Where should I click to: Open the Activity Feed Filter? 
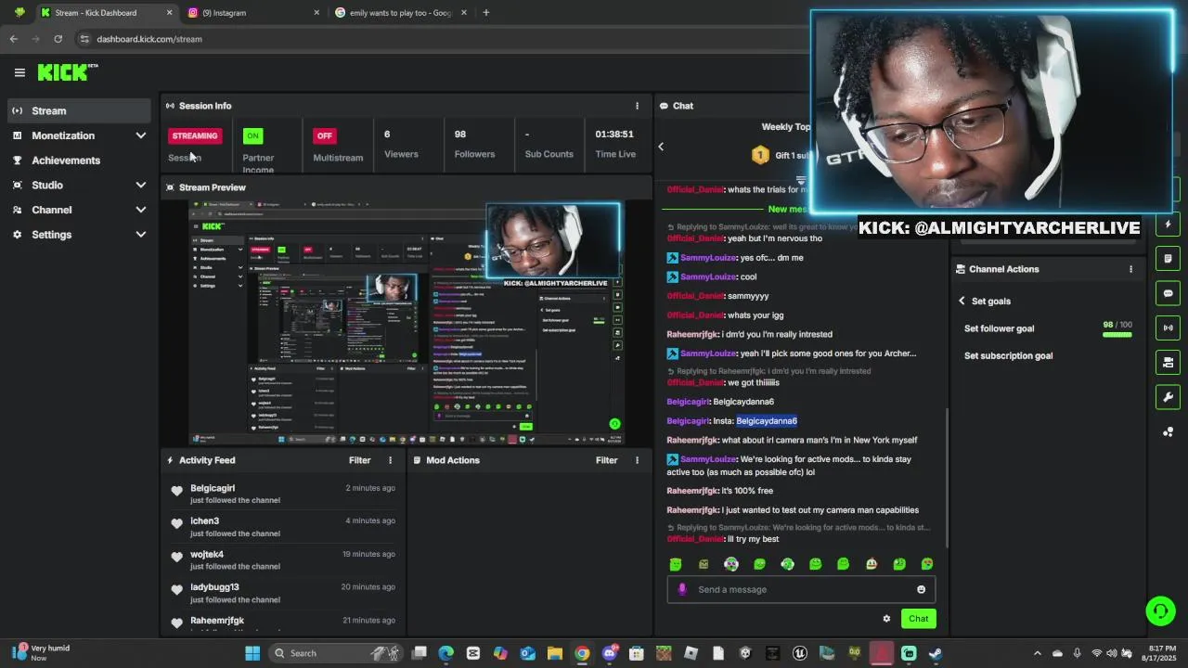(x=359, y=460)
